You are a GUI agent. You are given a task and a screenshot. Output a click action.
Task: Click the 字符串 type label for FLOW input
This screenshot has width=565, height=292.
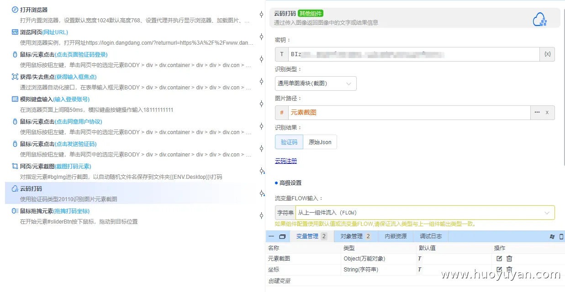285,213
